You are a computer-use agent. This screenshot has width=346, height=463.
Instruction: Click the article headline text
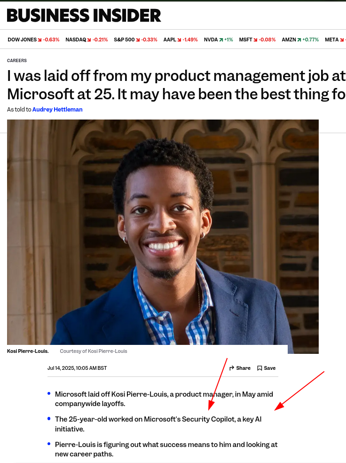(176, 85)
